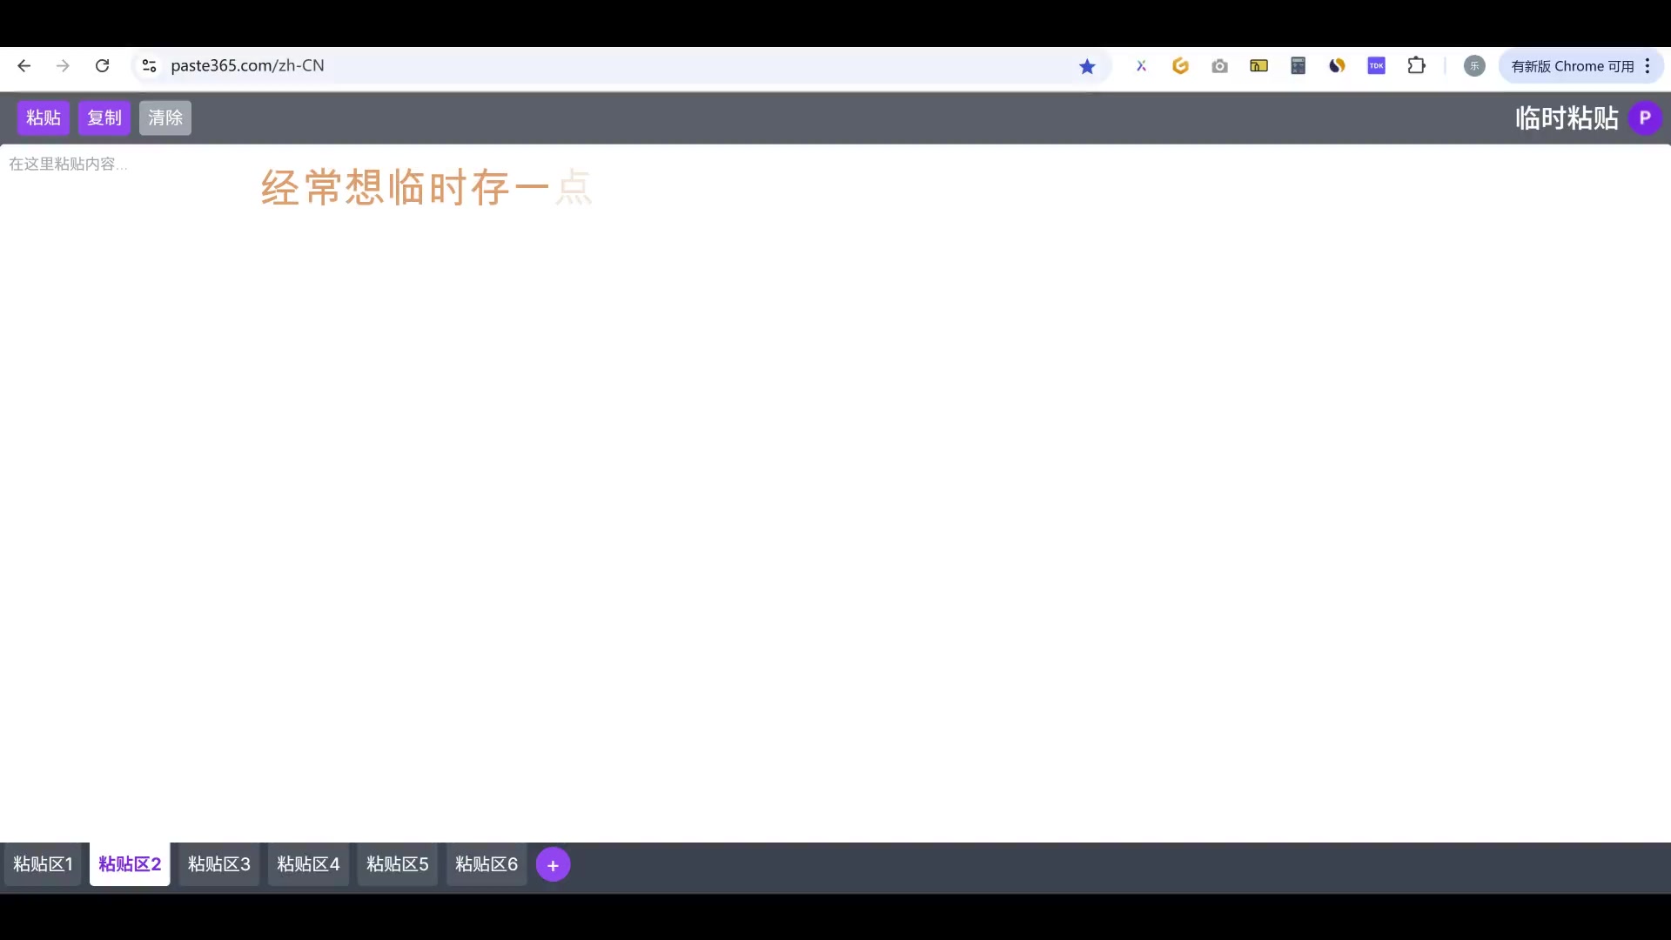Click the purple P user avatar
This screenshot has width=1671, height=940.
1644,117
